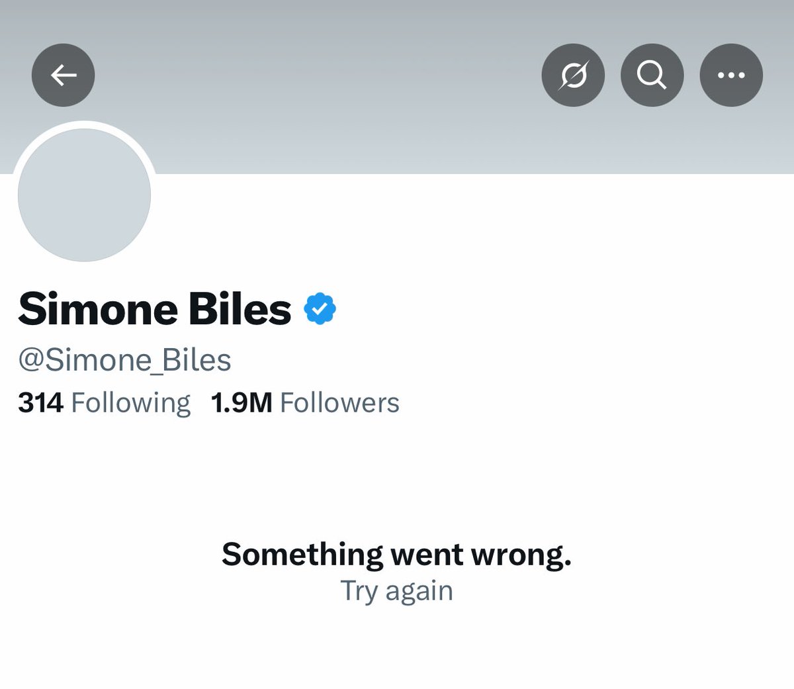Click the @Simone_Biles handle
The image size is (794, 689).
point(124,360)
